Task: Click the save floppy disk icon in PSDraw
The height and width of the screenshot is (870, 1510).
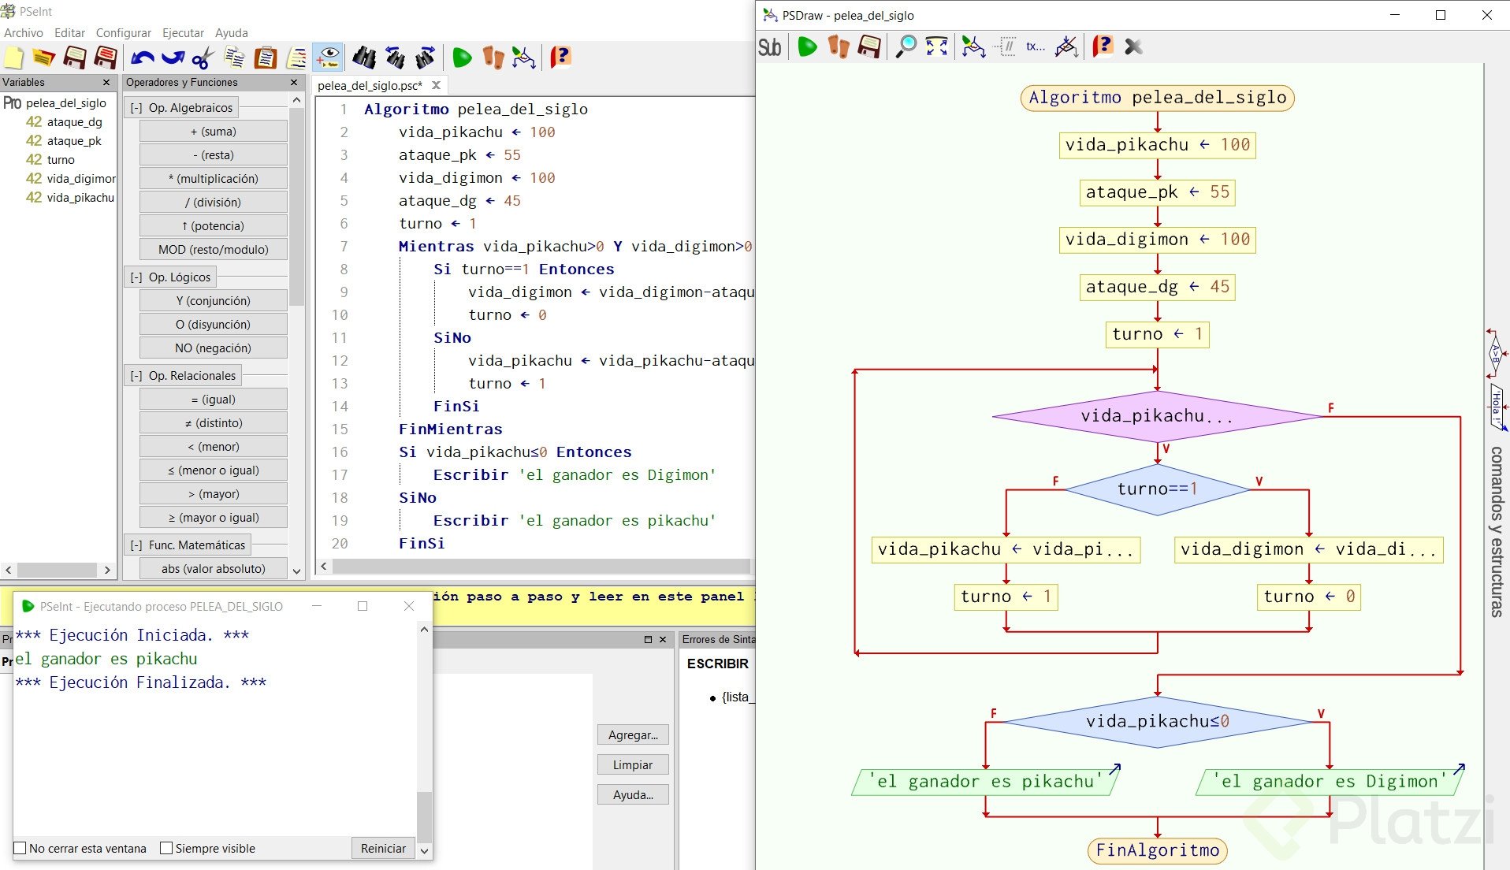Action: (x=868, y=47)
